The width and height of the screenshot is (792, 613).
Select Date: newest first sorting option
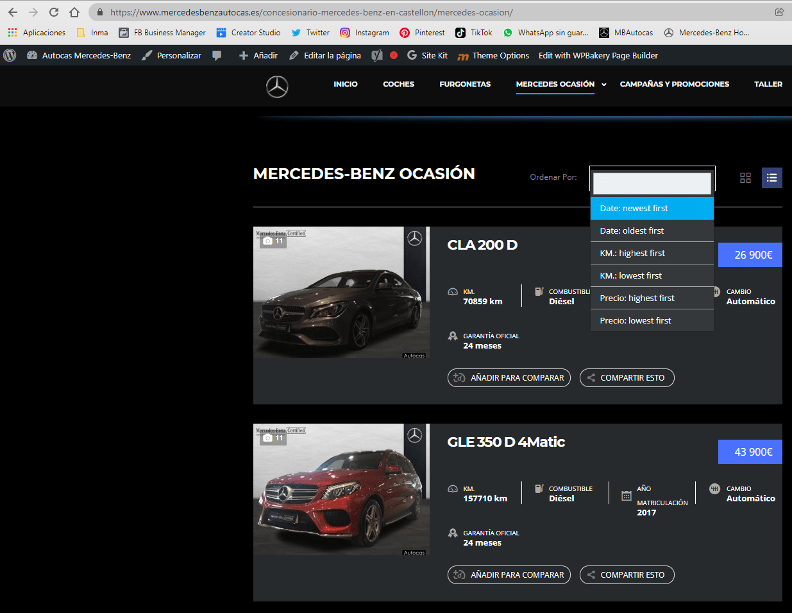click(x=652, y=208)
